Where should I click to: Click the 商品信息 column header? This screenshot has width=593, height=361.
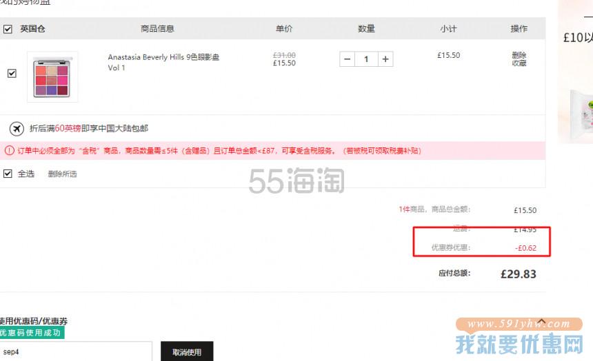(157, 29)
